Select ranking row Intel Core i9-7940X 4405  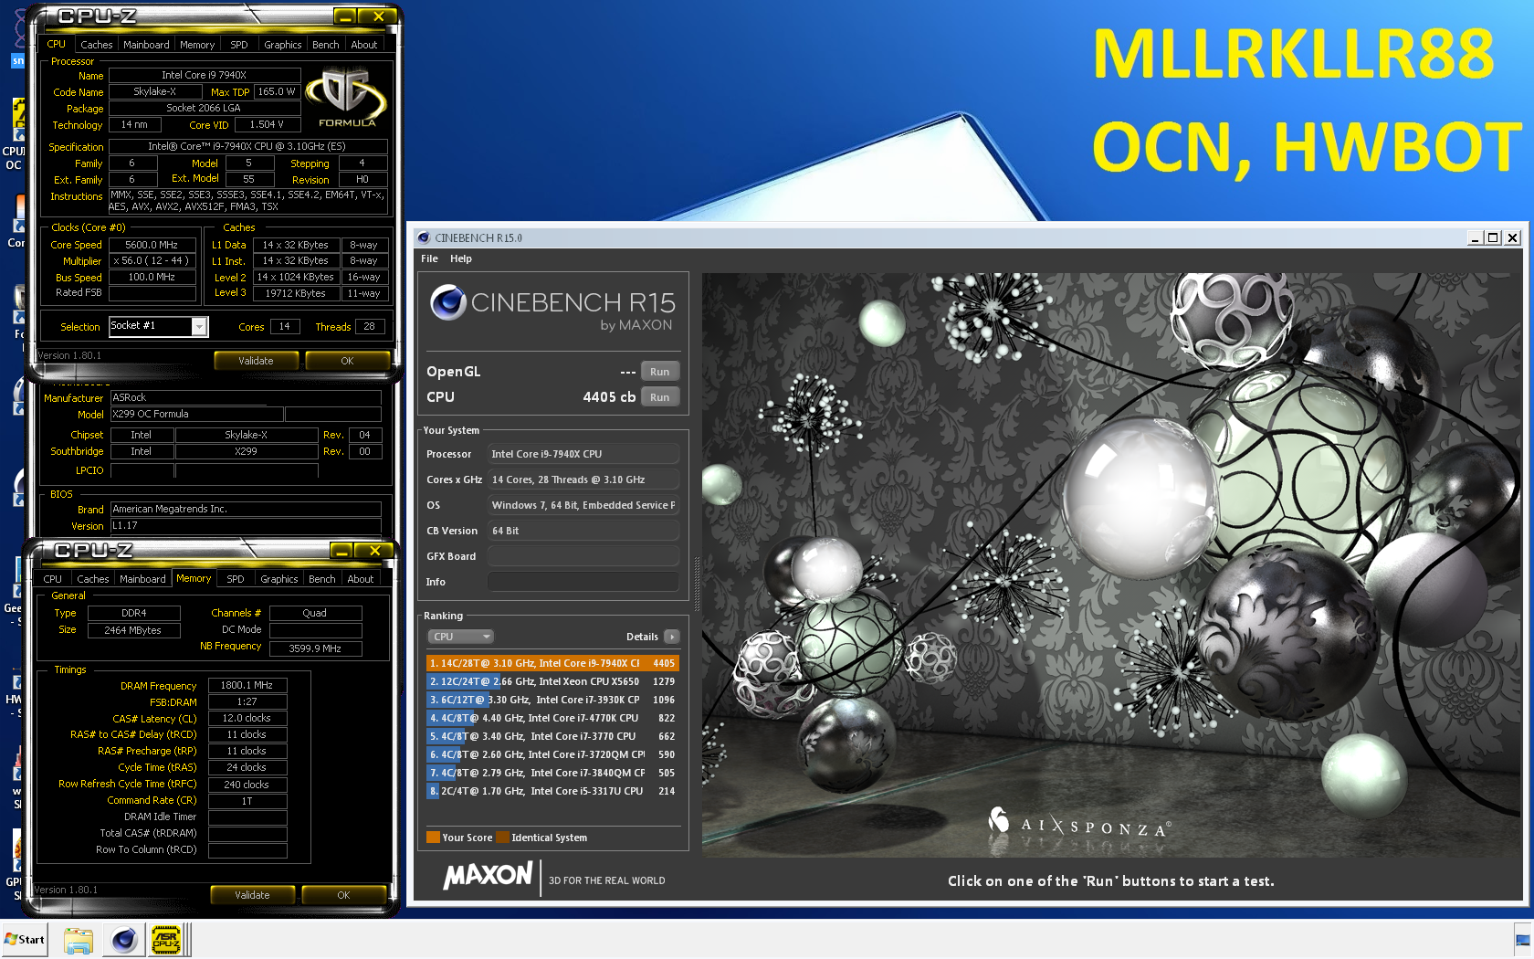[552, 663]
